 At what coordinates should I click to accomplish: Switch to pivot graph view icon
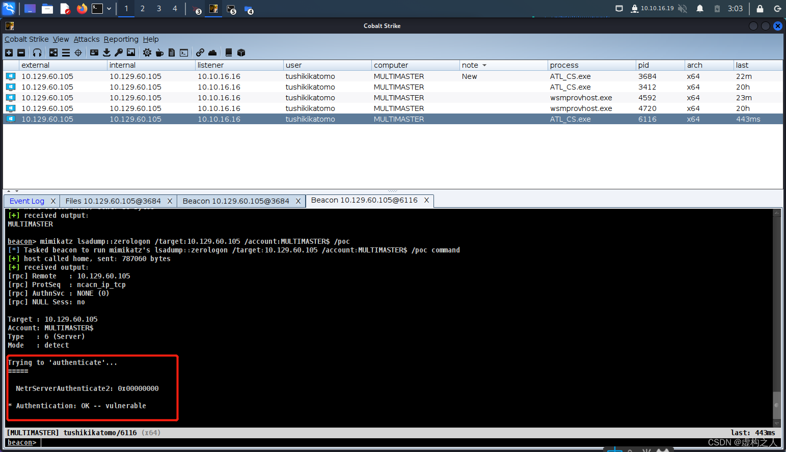click(53, 52)
